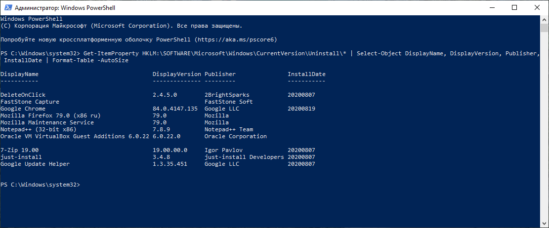The height and width of the screenshot is (228, 549).
Task: Click the just-install Developers publisher
Action: (x=244, y=157)
